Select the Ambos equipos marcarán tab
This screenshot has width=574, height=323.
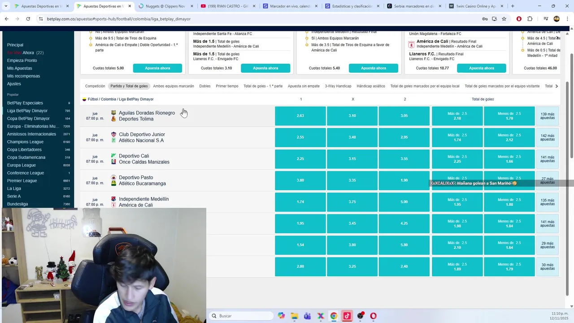pyautogui.click(x=174, y=86)
